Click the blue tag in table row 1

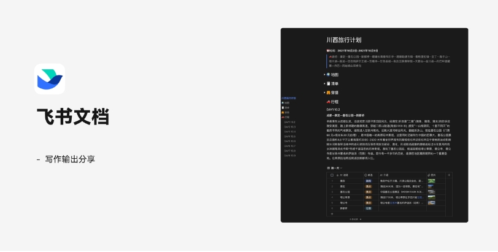click(369, 181)
